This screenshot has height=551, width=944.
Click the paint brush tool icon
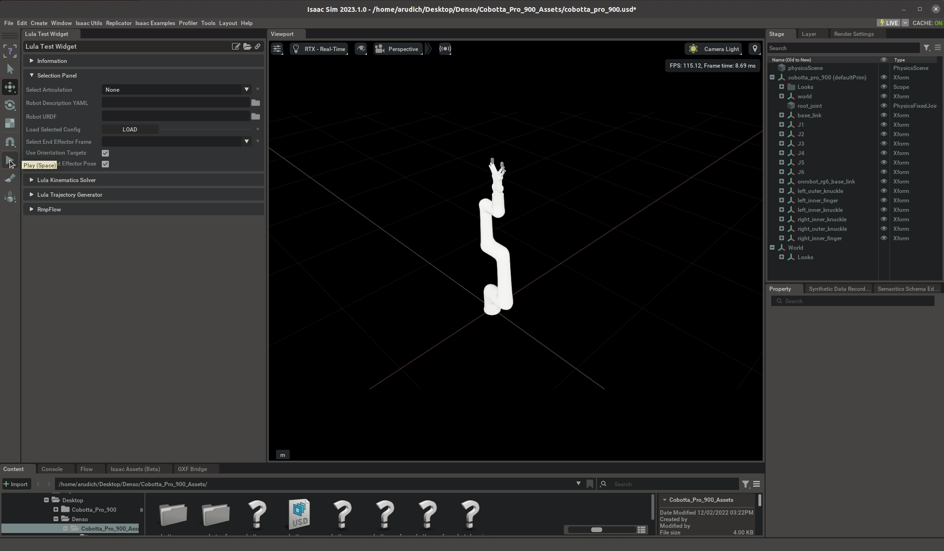pos(10,178)
